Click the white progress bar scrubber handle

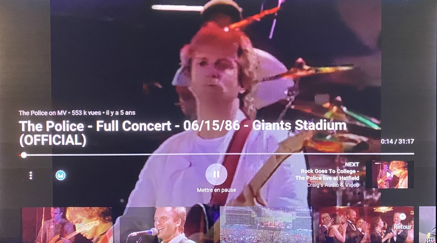[24, 155]
